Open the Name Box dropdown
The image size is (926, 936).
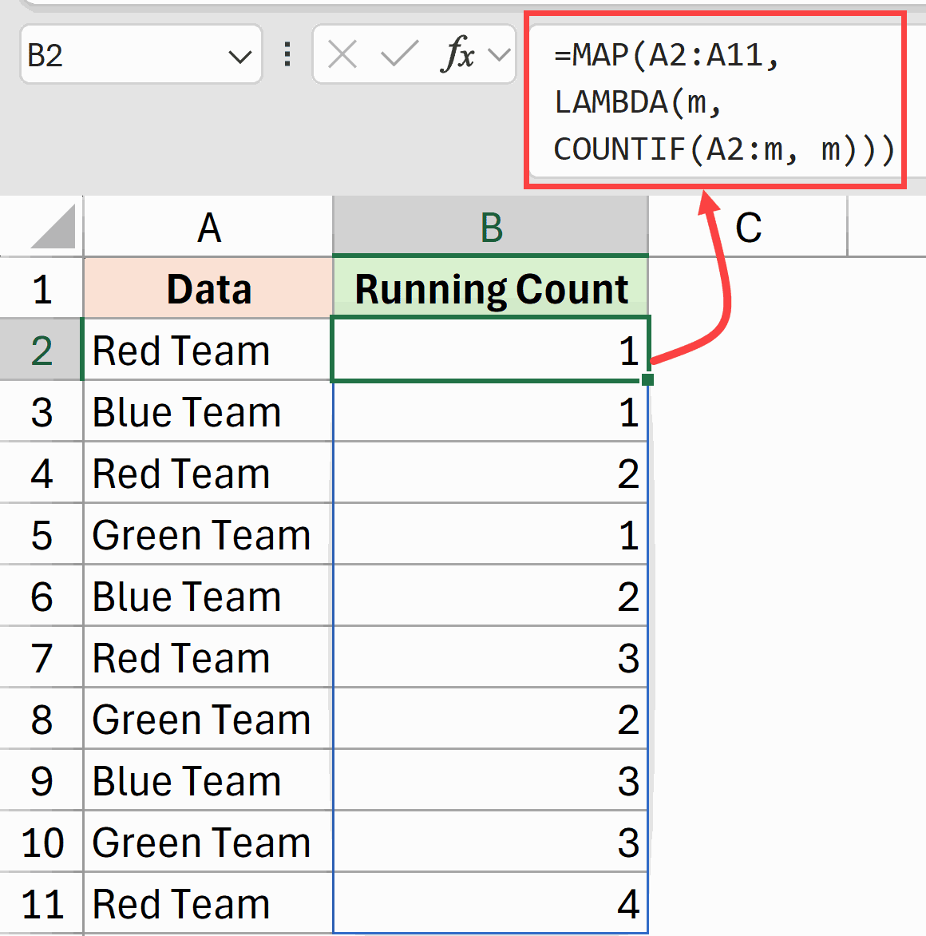click(x=240, y=54)
